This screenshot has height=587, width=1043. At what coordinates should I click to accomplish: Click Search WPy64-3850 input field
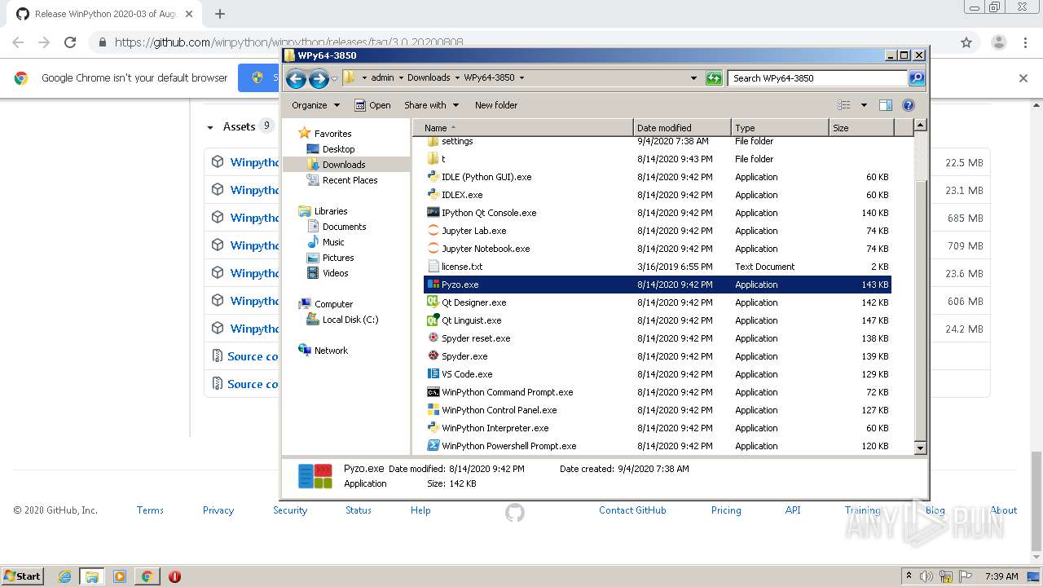(817, 78)
